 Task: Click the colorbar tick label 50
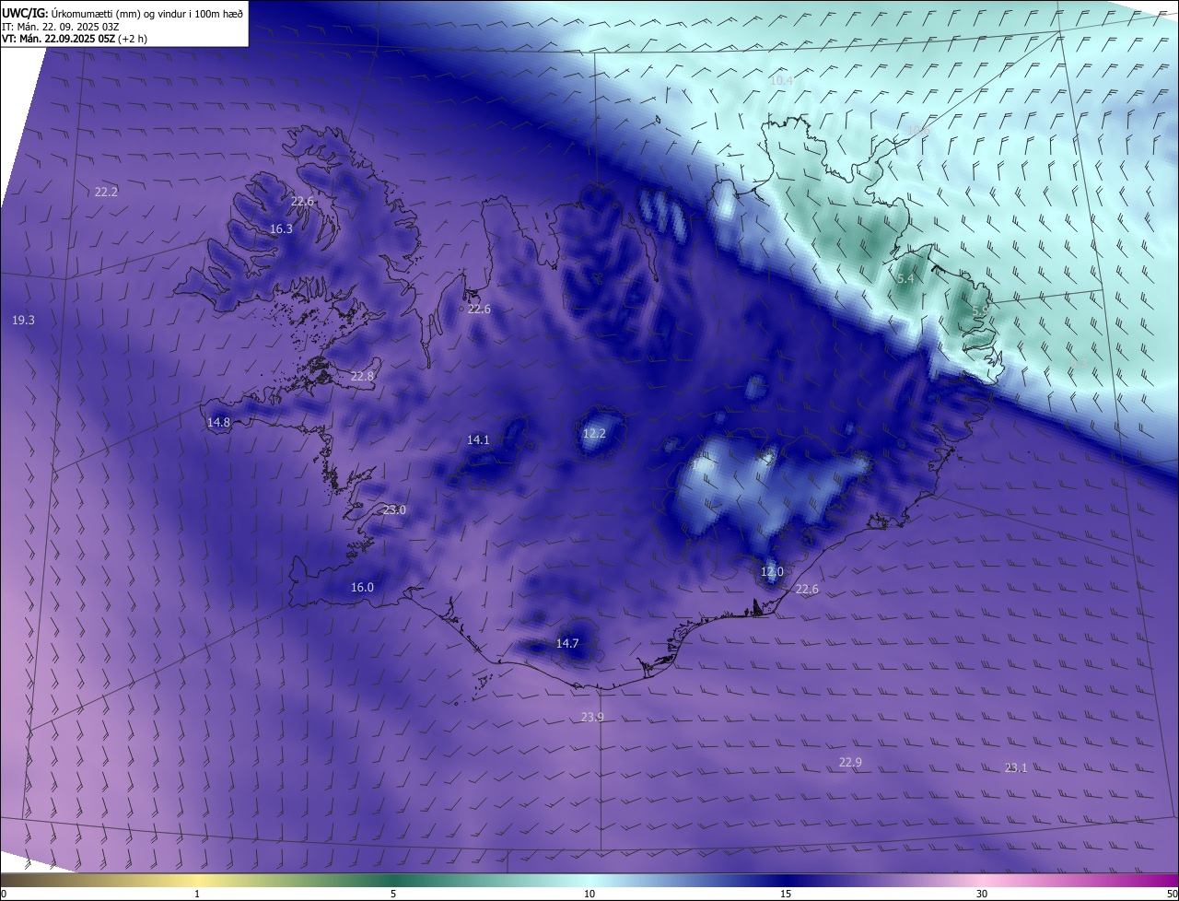[1172, 894]
